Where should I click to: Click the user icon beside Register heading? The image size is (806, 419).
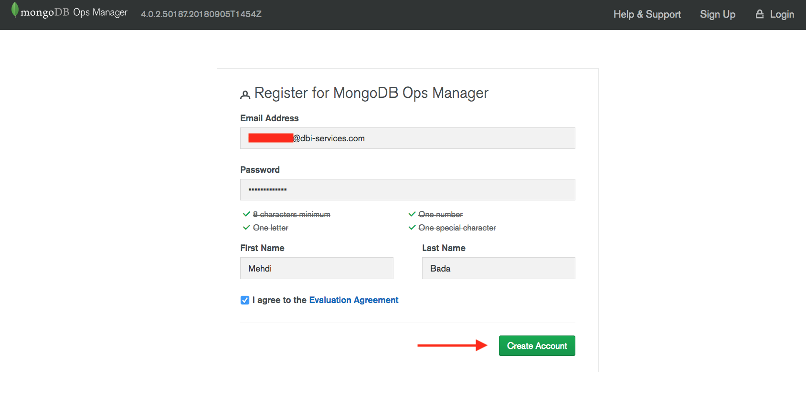tap(245, 94)
